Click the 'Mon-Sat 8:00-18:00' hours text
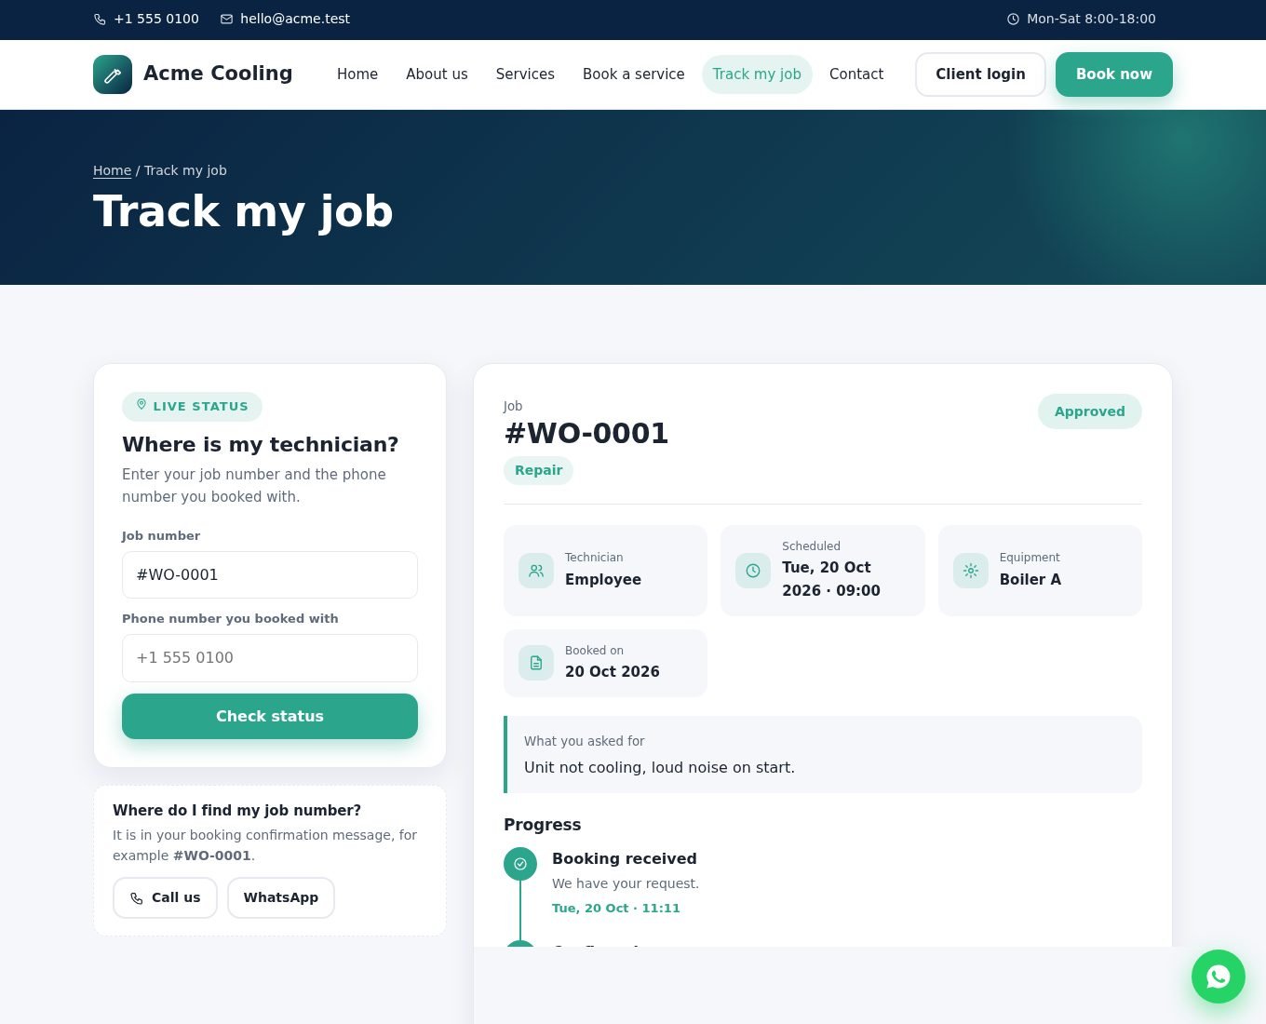This screenshot has width=1266, height=1024. (1091, 19)
